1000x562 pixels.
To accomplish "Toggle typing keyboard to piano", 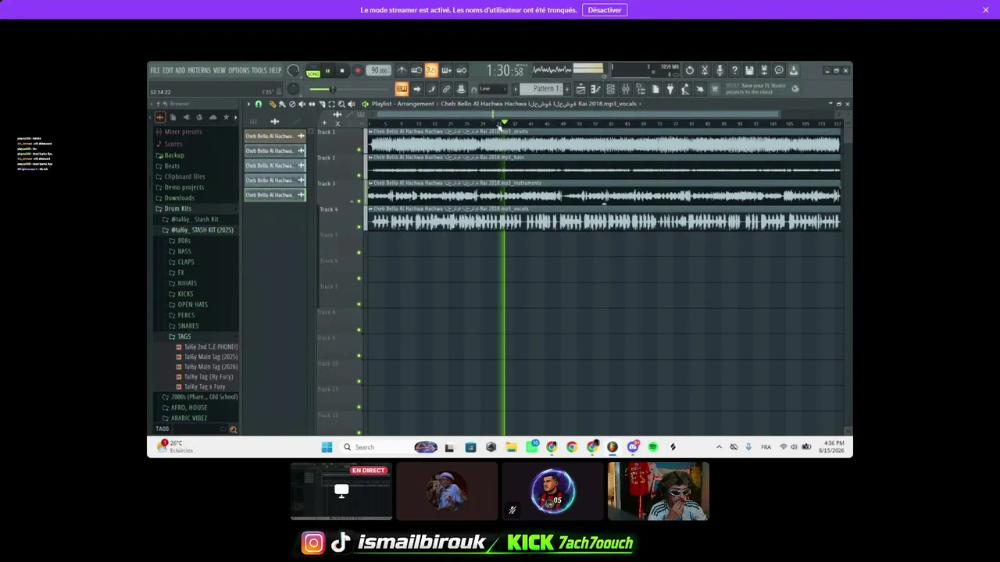I will [402, 89].
